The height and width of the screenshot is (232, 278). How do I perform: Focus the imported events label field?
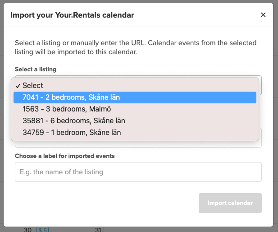coord(138,172)
